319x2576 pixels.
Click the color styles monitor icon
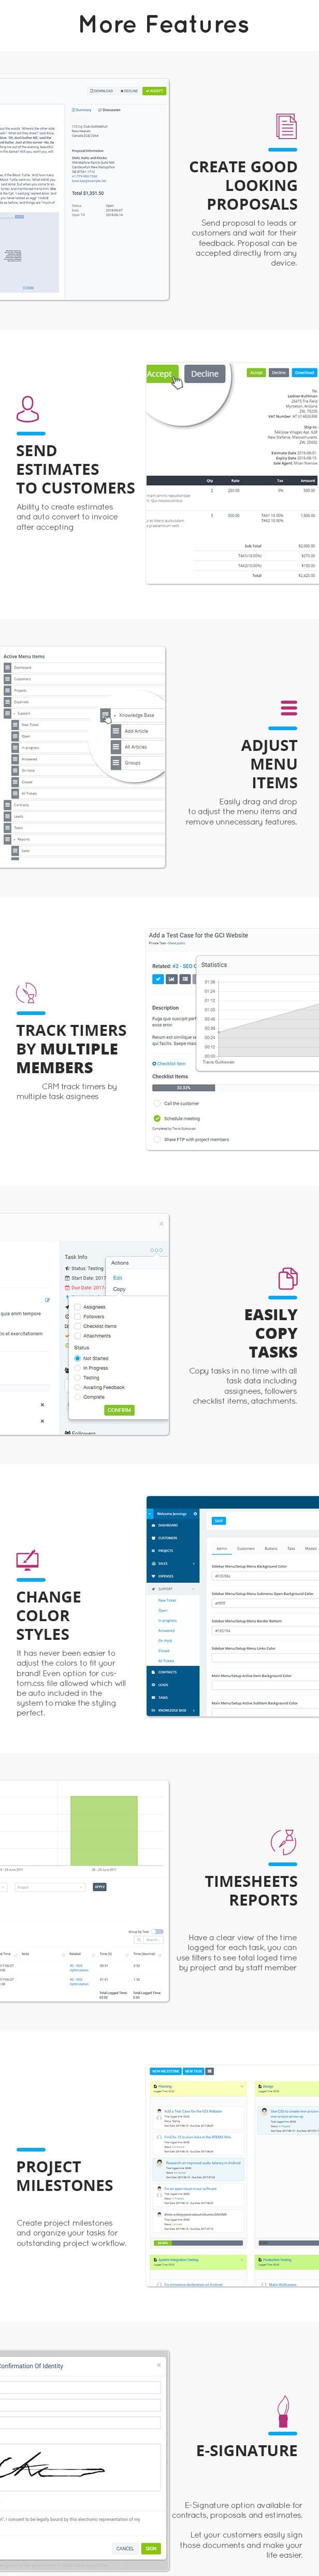tap(28, 1560)
